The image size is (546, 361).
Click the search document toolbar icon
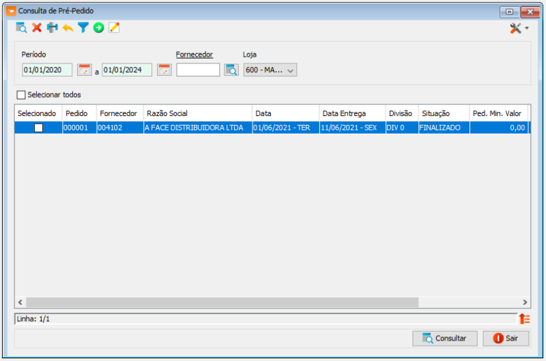[21, 28]
